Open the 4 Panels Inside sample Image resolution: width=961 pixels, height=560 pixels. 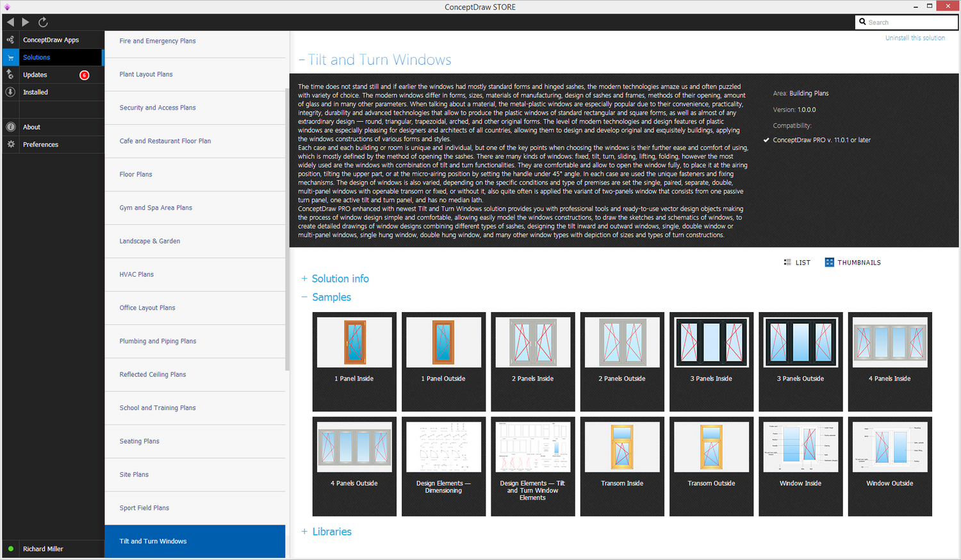pos(890,361)
